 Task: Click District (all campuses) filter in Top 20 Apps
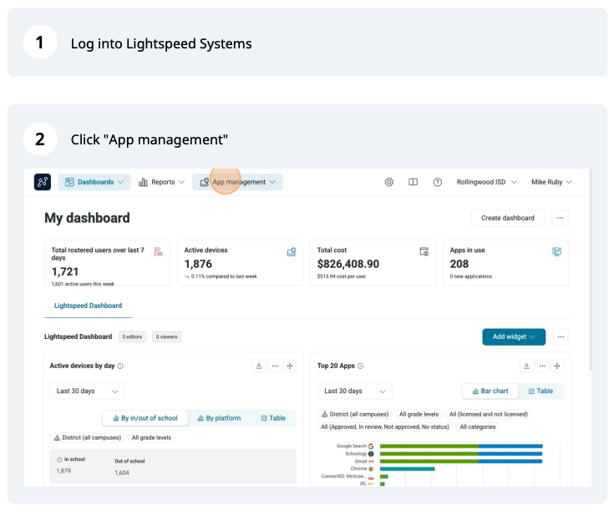click(x=355, y=414)
